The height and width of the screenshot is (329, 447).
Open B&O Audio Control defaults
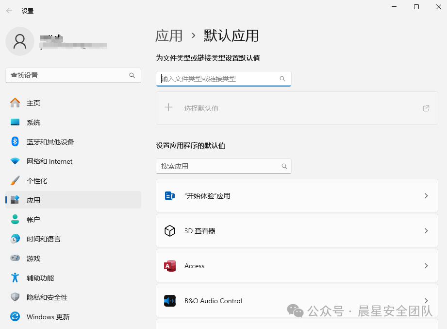coord(297,301)
